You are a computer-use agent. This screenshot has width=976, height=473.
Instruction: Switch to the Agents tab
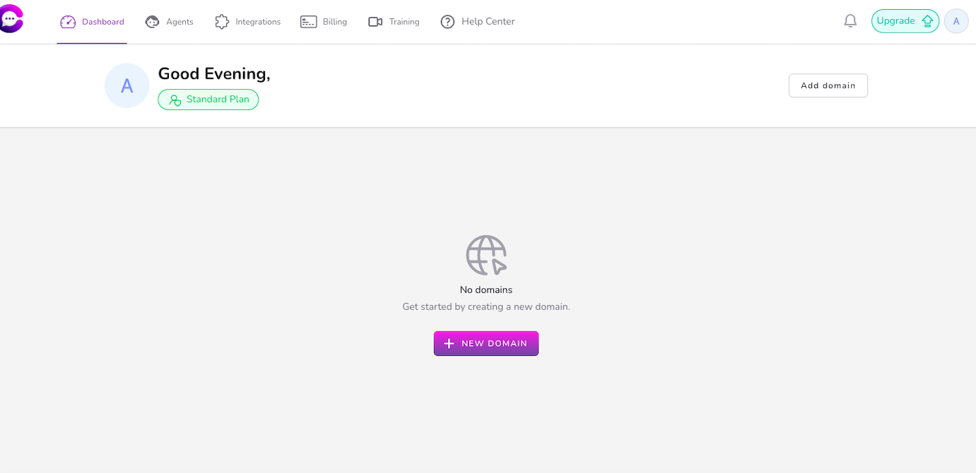(170, 21)
